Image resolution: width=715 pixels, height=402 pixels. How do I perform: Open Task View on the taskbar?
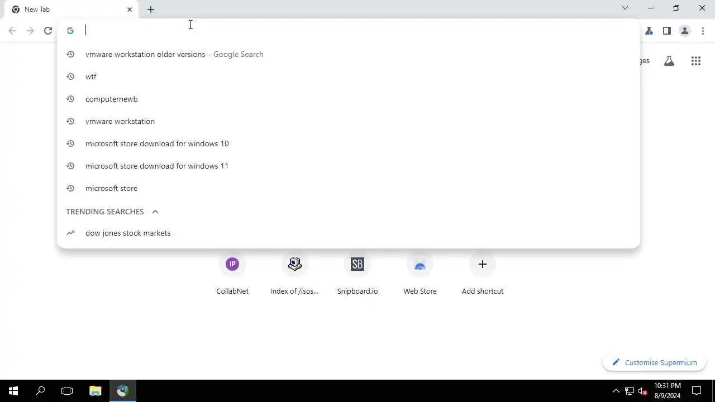(67, 391)
